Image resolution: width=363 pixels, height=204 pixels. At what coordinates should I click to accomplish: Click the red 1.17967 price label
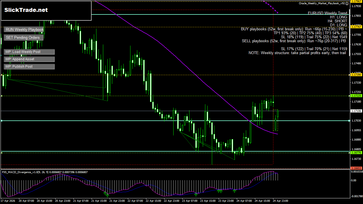(x=356, y=1)
